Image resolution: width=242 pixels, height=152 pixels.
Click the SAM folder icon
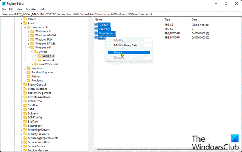[25, 109]
